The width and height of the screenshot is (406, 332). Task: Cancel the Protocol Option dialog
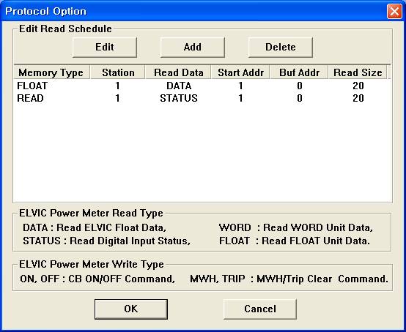pos(260,309)
